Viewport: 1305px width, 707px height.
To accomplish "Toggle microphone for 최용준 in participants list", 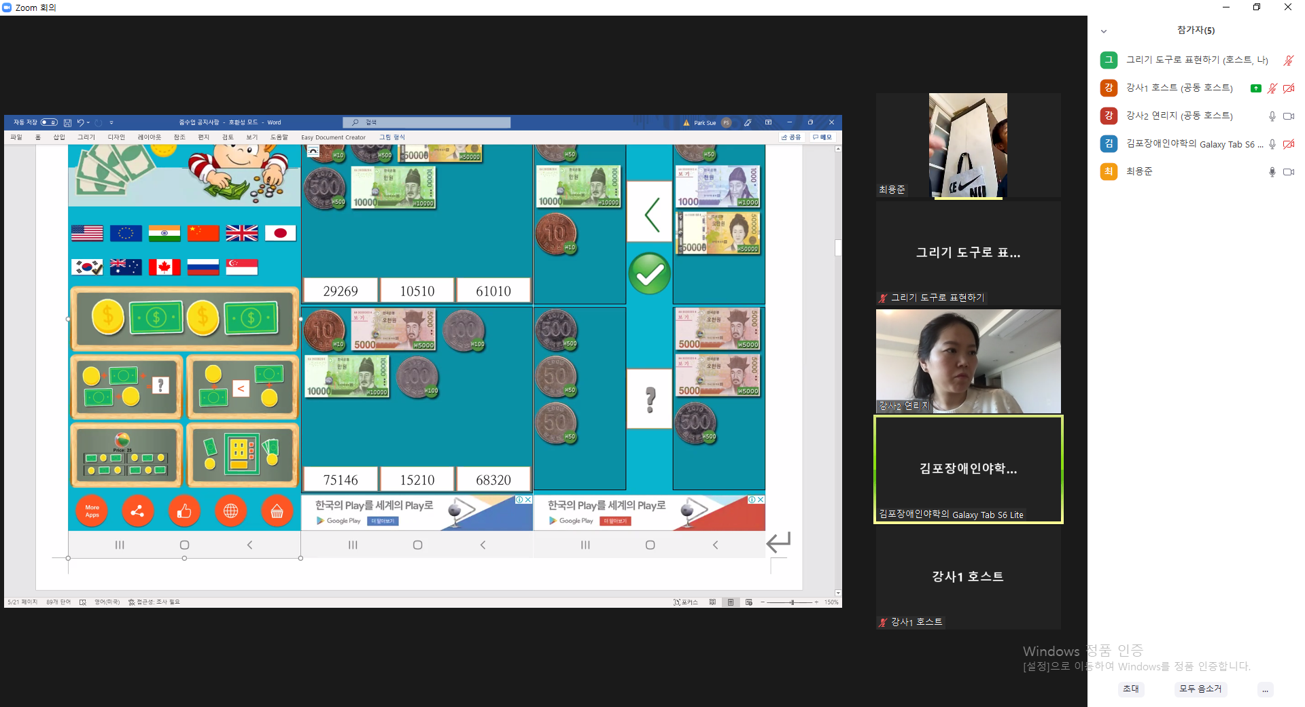I will pos(1272,172).
